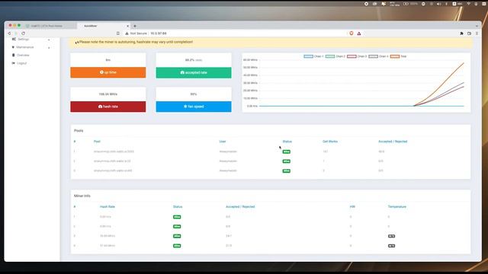Expand the Settings submenu arrow

click(49, 40)
